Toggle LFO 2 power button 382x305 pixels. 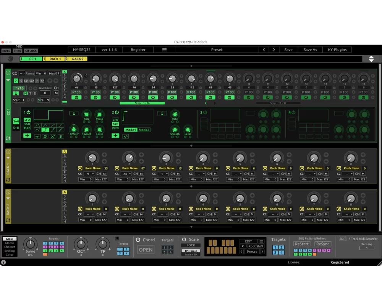click(x=117, y=112)
